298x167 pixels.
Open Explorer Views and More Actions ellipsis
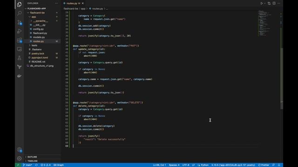pos(57,3)
